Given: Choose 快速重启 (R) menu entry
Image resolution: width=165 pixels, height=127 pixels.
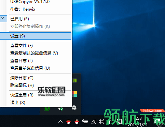Looking at the screenshot, I should click(x=36, y=95).
